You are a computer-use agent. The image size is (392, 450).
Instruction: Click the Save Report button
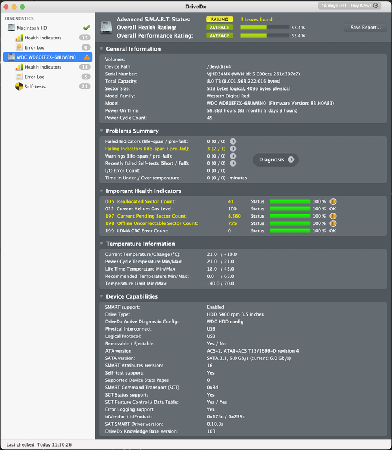pos(366,28)
